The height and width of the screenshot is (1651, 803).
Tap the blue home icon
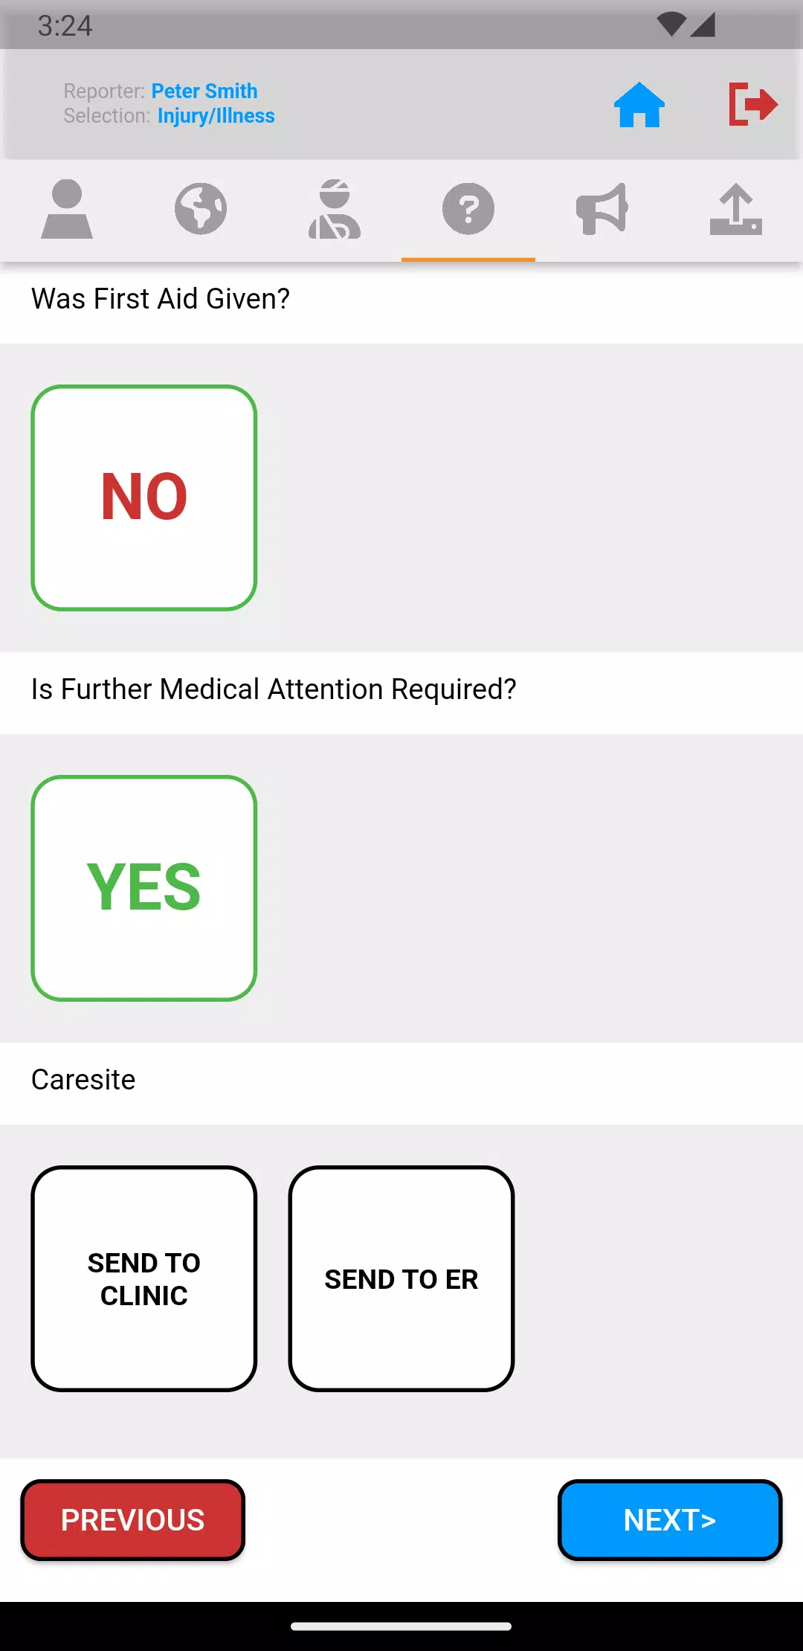click(x=639, y=105)
